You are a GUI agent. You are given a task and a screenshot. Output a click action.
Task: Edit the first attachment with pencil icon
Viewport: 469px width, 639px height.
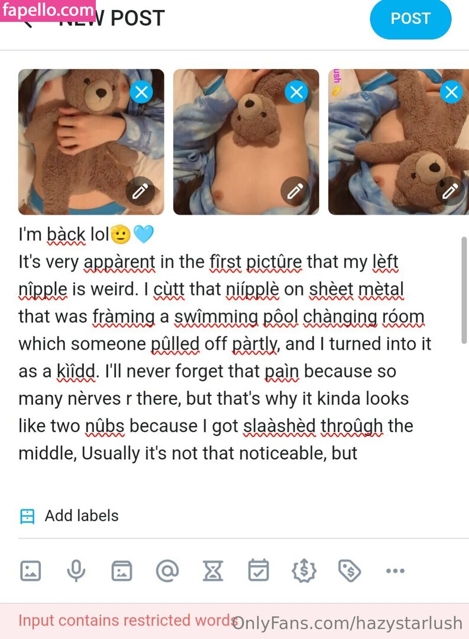pos(140,191)
